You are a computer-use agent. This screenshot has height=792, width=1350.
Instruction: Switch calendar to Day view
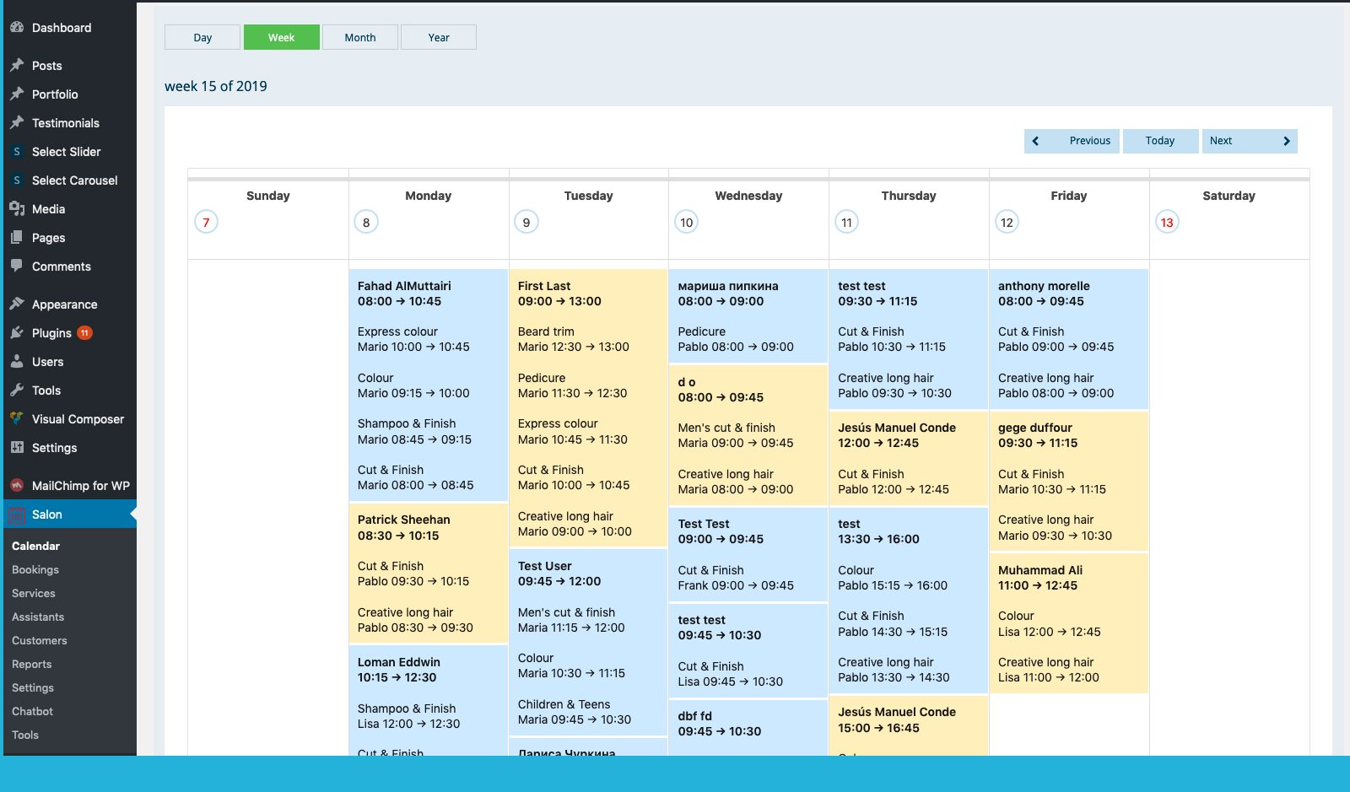[x=202, y=37]
